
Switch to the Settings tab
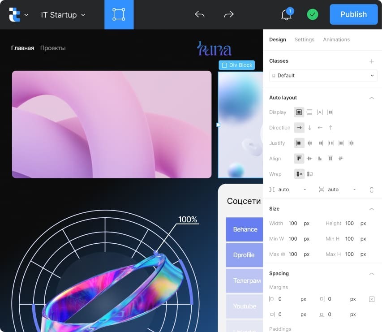[304, 39]
